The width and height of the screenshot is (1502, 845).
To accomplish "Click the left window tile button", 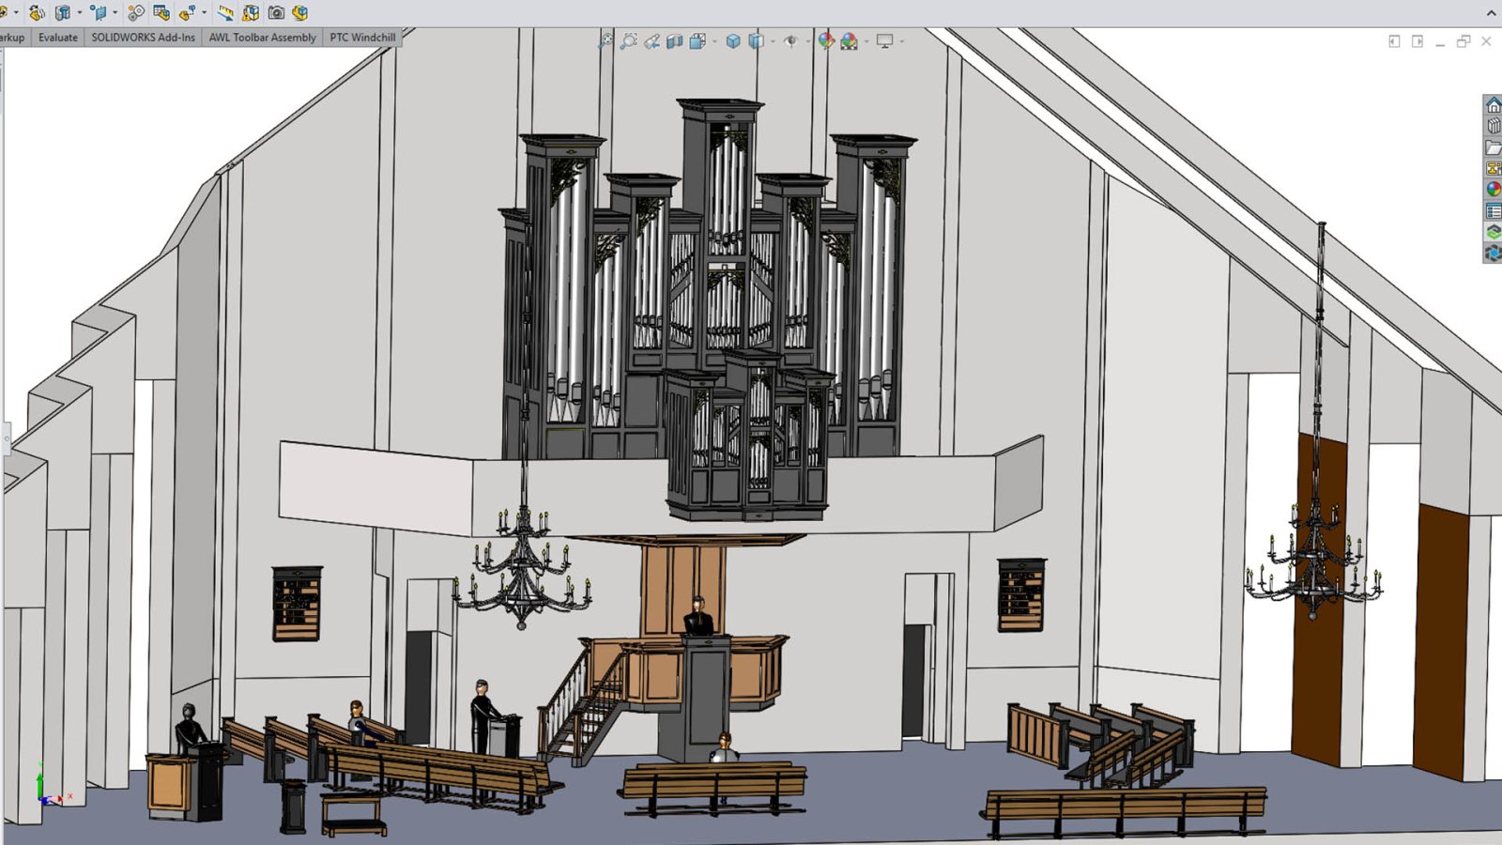I will pyautogui.click(x=1394, y=41).
